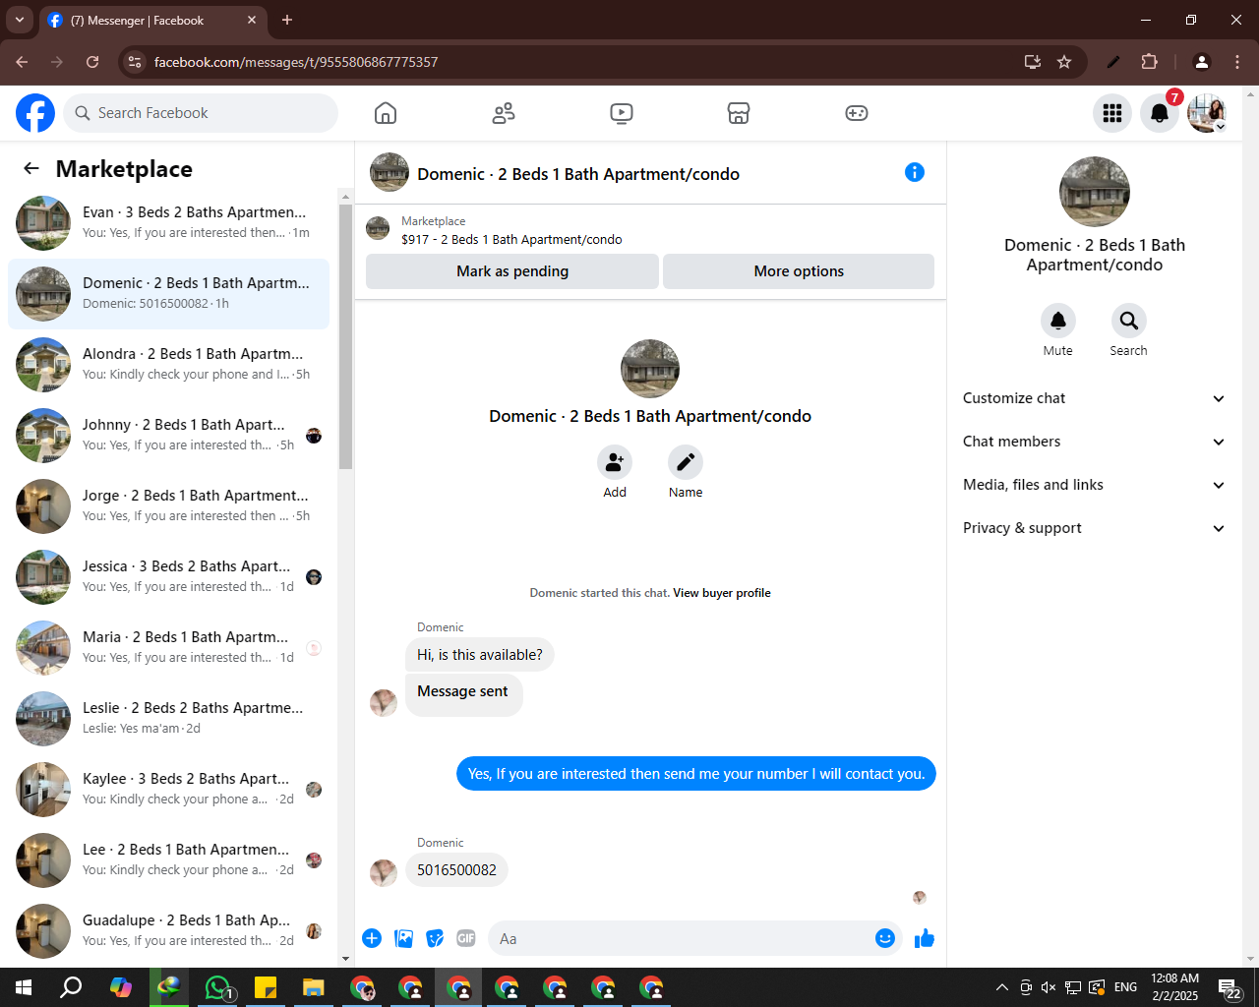Open a new browser tab

287,20
